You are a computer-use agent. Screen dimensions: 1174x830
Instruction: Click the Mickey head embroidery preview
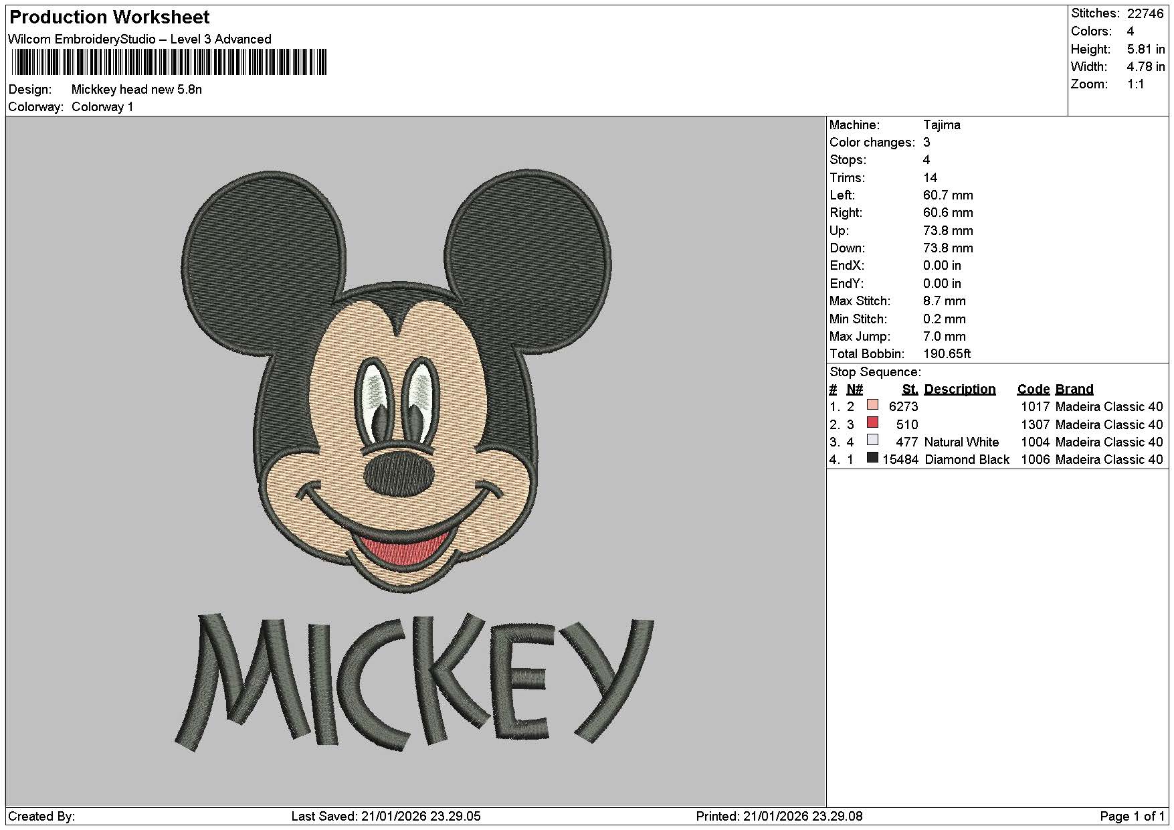click(396, 382)
